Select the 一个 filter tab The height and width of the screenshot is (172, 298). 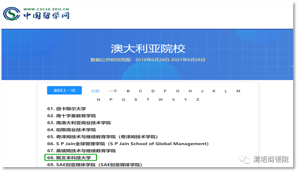pyautogui.click(x=113, y=91)
